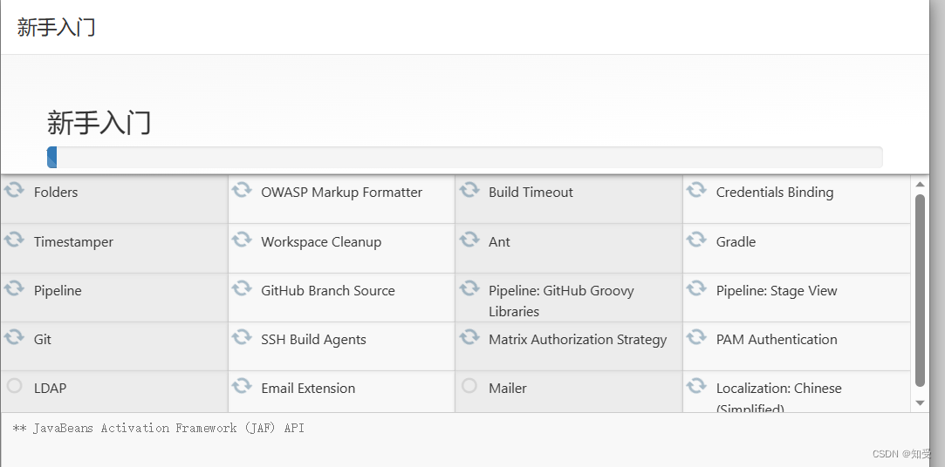Click the installation progress bar
The image size is (945, 467).
[465, 157]
